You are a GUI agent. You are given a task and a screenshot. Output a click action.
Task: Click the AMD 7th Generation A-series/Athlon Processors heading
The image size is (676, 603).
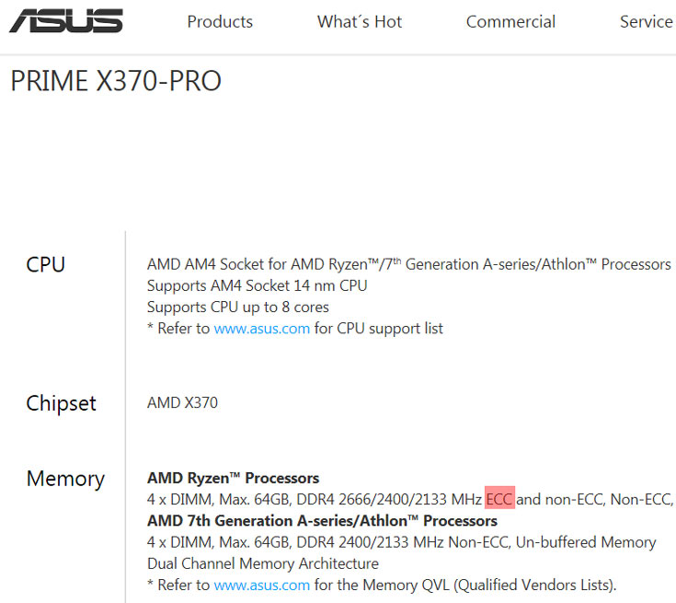coord(322,521)
